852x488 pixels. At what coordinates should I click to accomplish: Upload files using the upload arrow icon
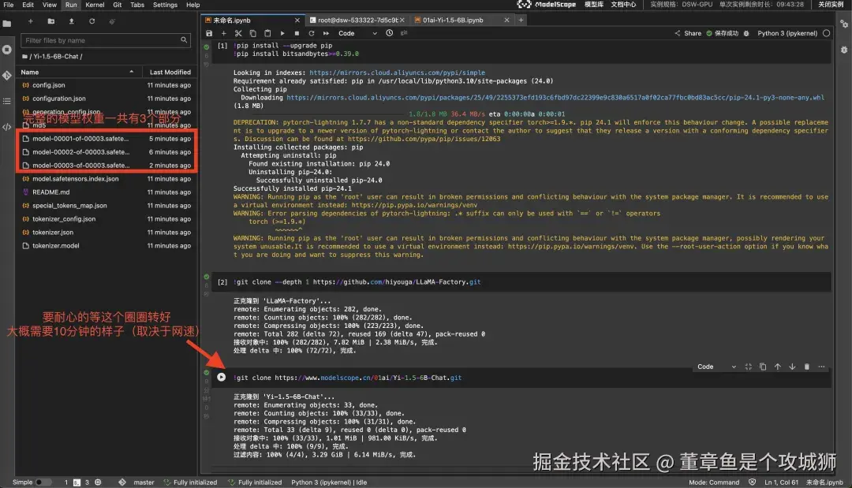click(x=71, y=21)
